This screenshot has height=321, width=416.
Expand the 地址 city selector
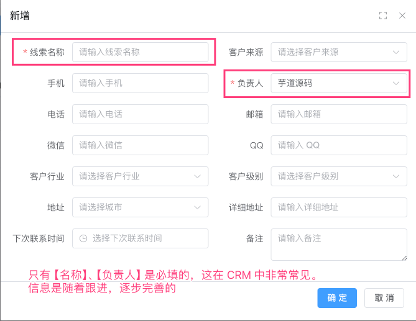click(x=140, y=207)
